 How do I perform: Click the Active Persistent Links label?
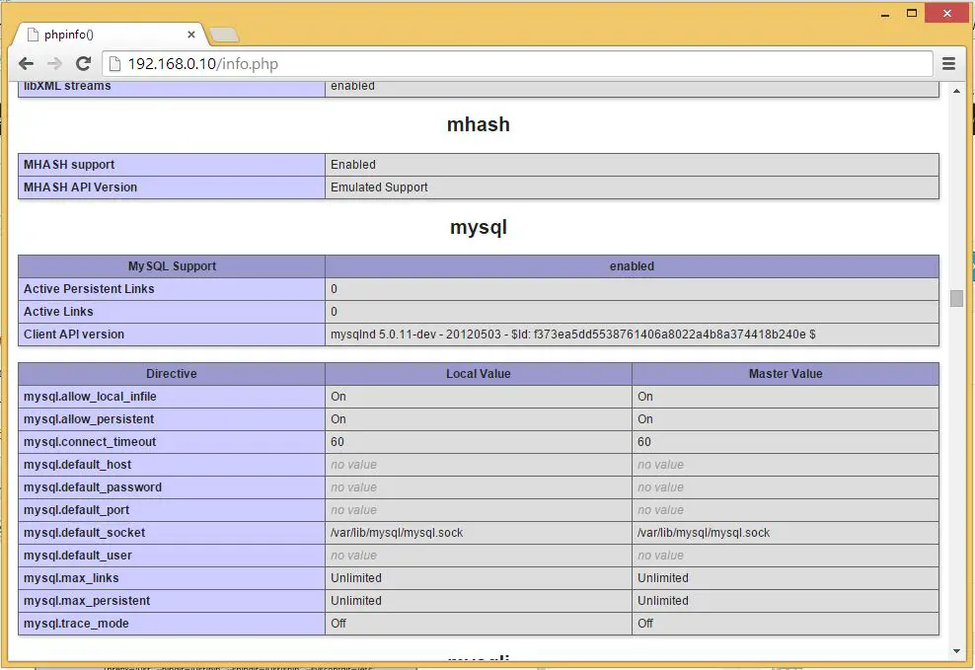pos(89,289)
